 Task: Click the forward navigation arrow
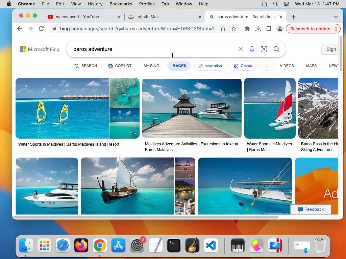click(x=30, y=29)
